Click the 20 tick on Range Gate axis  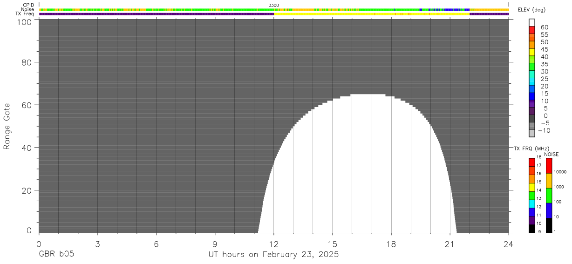click(27, 190)
